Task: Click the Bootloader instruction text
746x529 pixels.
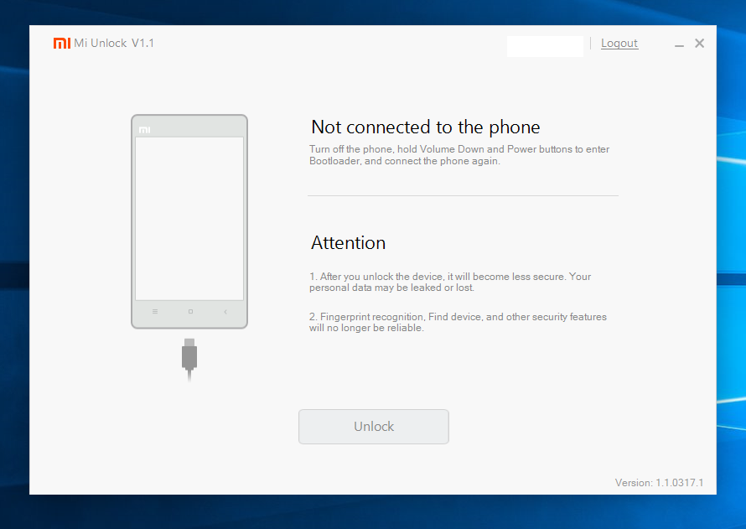Action: point(459,155)
